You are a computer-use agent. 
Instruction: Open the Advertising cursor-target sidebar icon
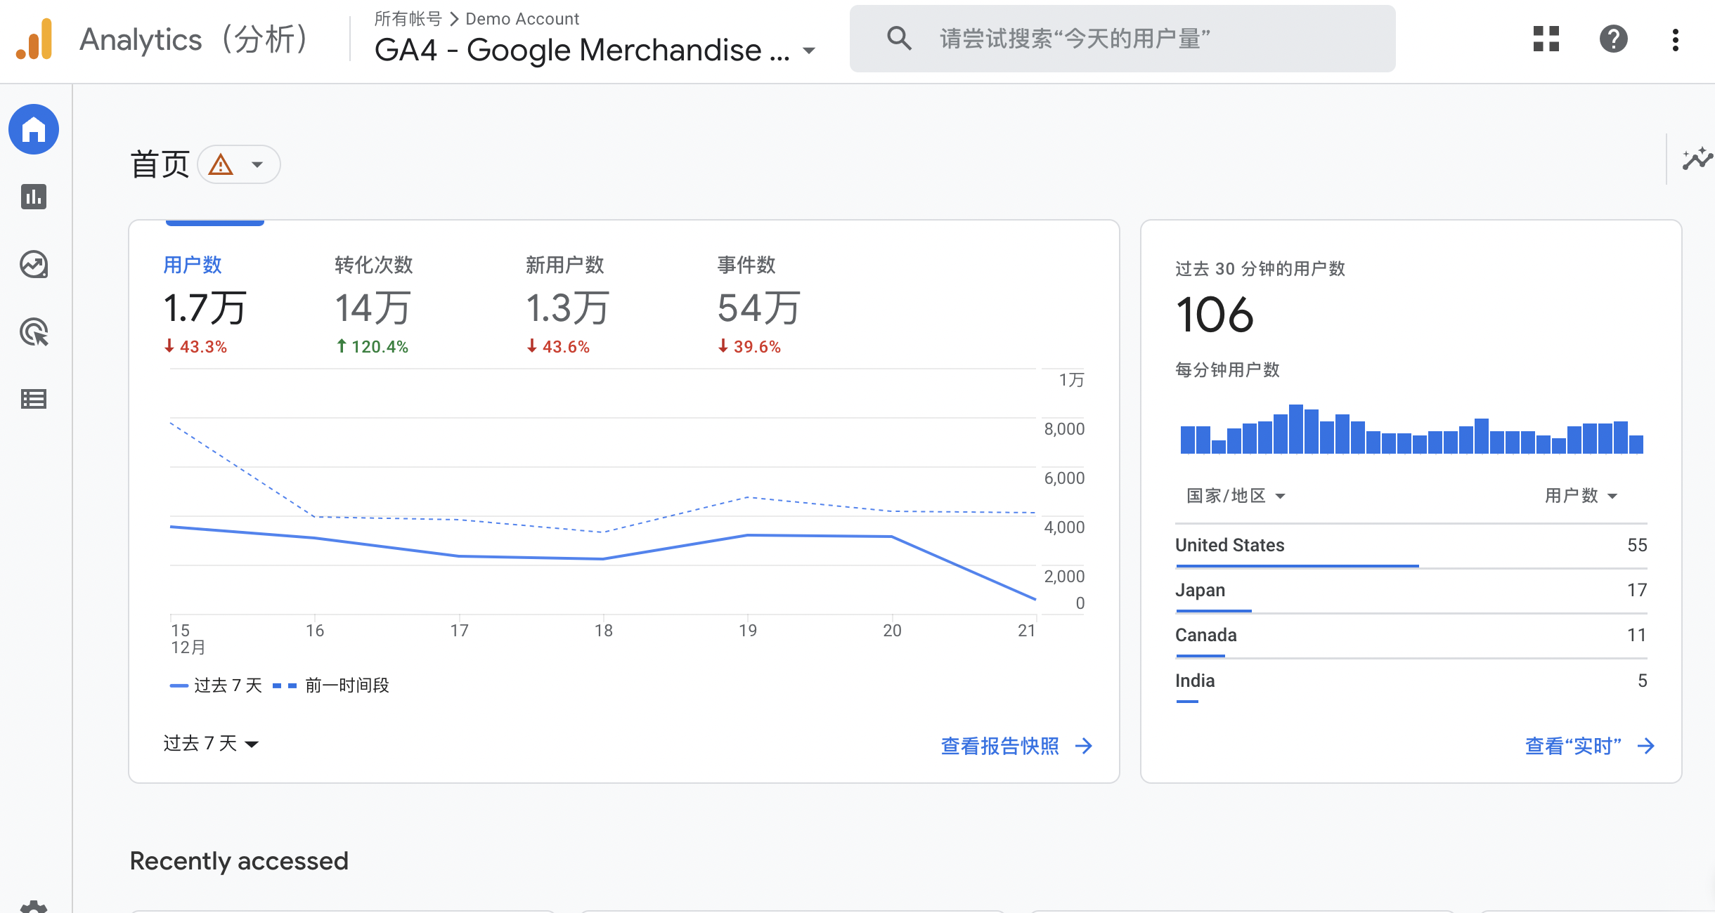pyautogui.click(x=34, y=332)
